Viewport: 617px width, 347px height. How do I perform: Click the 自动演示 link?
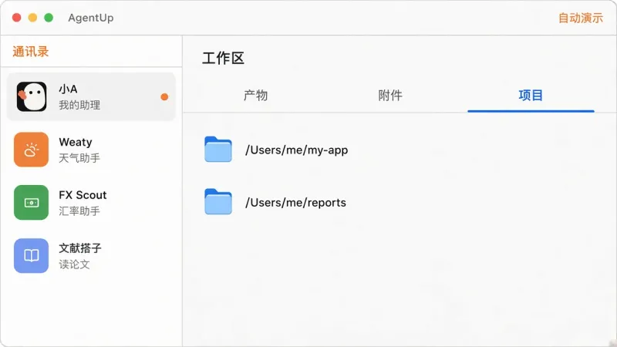pos(581,18)
